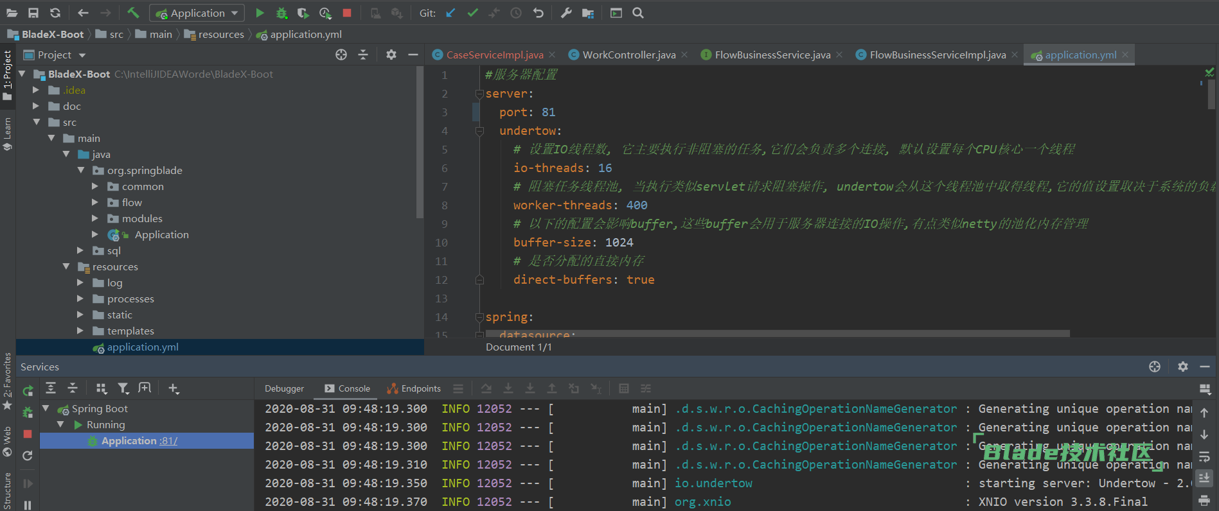
Task: Navigate back with the left arrow icon
Action: point(83,13)
